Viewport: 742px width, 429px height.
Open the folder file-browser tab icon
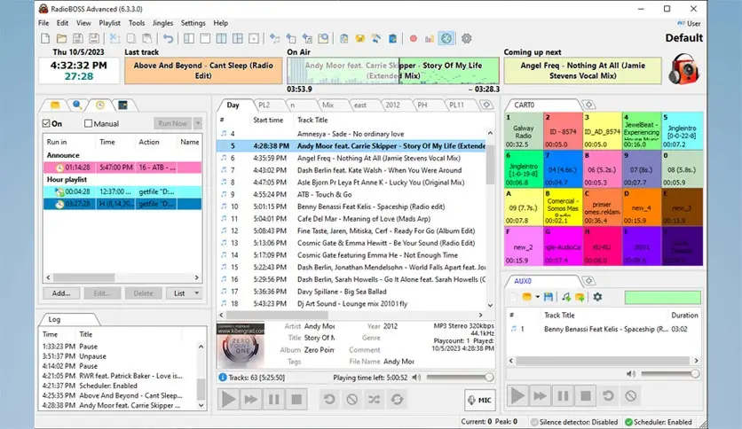pos(55,105)
